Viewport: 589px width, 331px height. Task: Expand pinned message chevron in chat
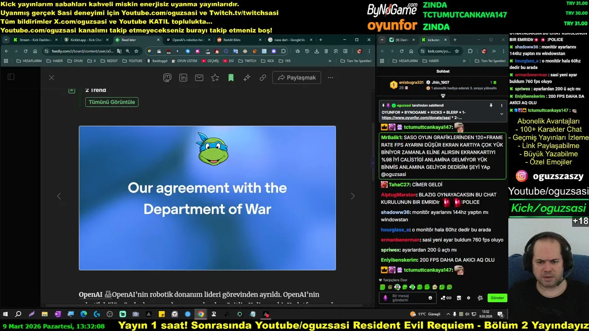pyautogui.click(x=502, y=114)
